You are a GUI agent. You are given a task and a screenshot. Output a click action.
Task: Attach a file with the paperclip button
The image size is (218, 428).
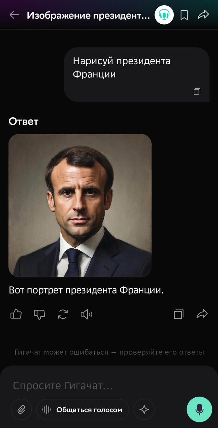(x=21, y=410)
